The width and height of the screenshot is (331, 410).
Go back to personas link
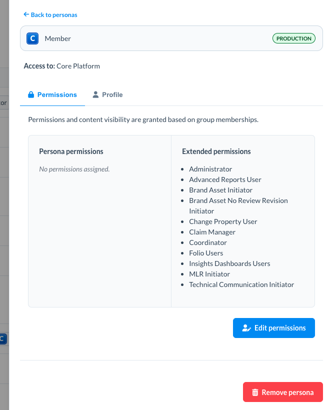point(53,15)
